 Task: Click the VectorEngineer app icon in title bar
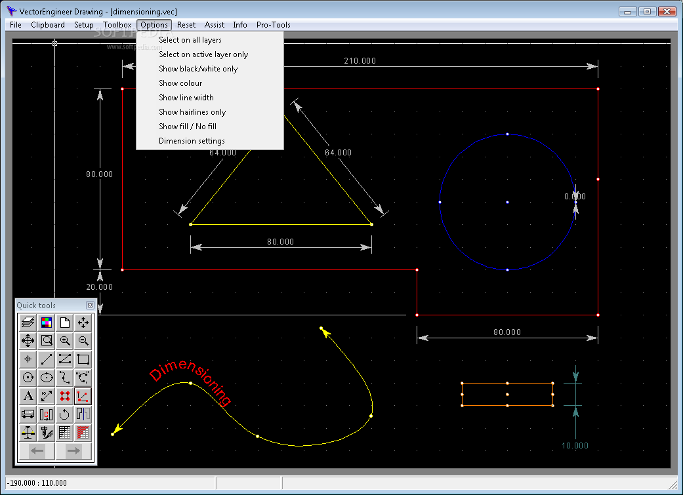tap(11, 11)
